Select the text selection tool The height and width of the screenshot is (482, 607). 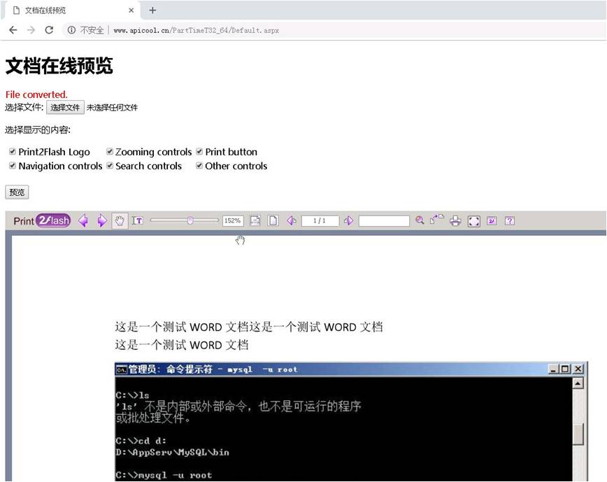coord(138,220)
